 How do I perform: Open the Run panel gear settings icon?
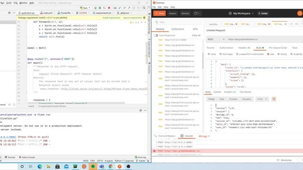(x=141, y=110)
